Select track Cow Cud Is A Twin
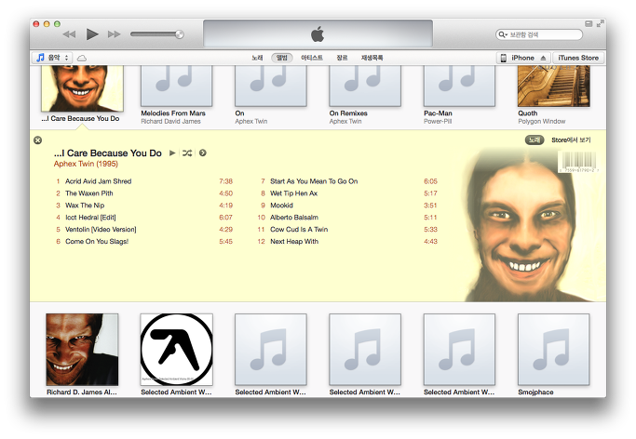 coord(348,230)
